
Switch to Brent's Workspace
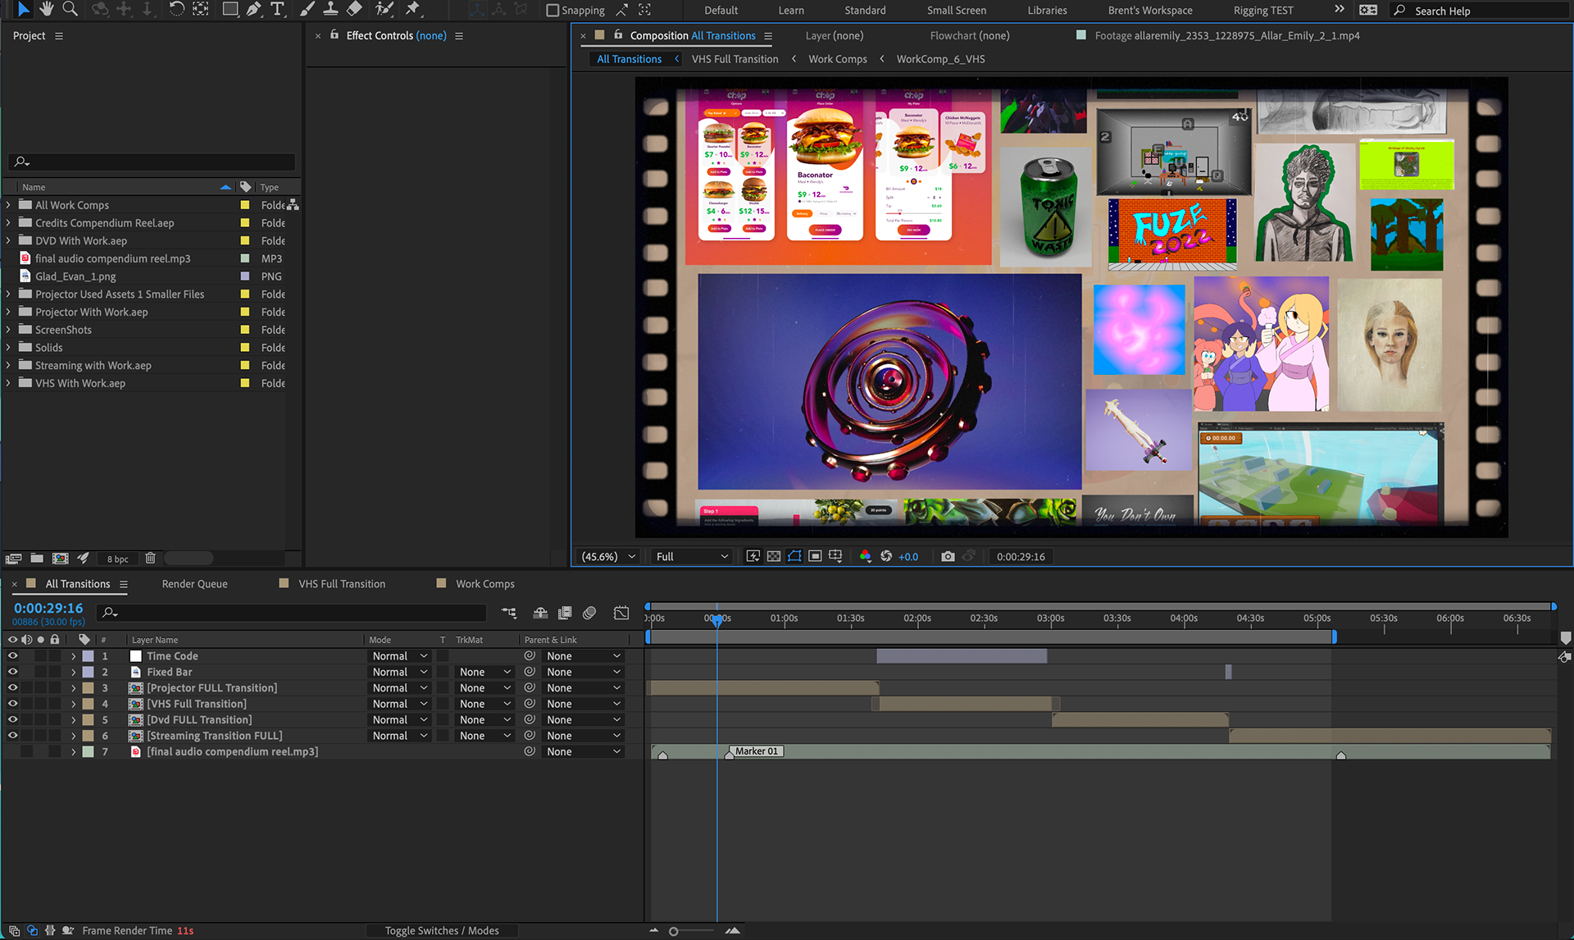pos(1150,11)
